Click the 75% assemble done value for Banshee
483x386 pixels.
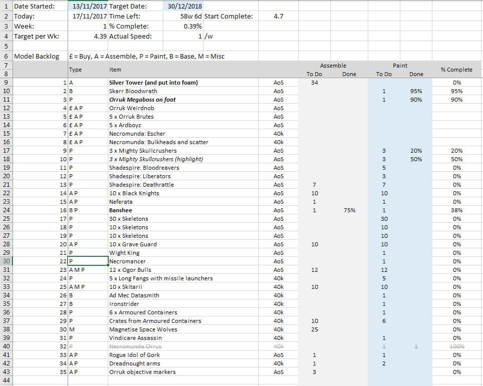pos(349,210)
